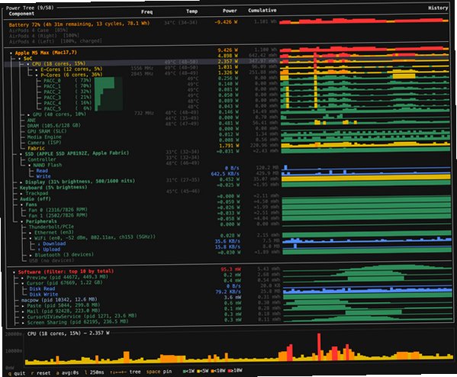Select the Fabric row
Image resolution: width=457 pixels, height=377 pixels.
[x=36, y=148]
